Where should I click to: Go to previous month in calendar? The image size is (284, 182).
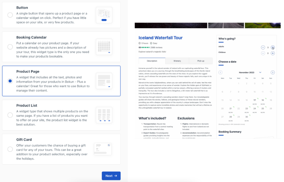click(x=220, y=72)
